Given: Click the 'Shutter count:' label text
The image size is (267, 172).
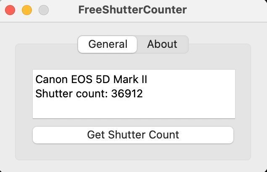Looking at the screenshot, I should 72,94.
